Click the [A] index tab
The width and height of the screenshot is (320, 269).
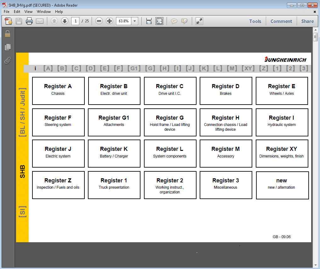click(x=48, y=68)
